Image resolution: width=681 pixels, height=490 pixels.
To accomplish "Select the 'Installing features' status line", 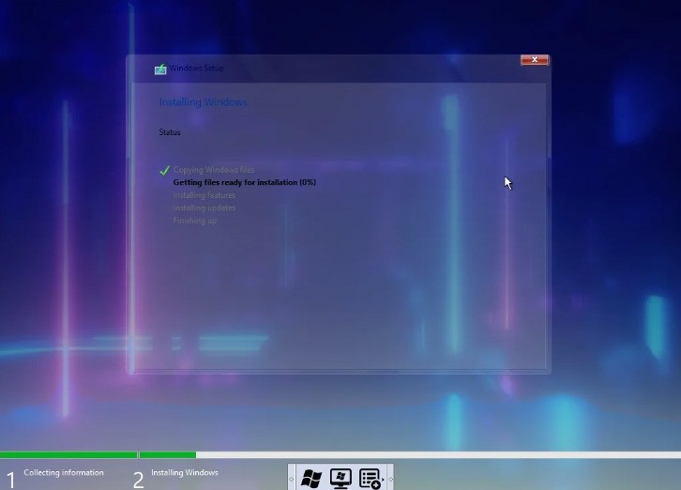I will pyautogui.click(x=204, y=195).
